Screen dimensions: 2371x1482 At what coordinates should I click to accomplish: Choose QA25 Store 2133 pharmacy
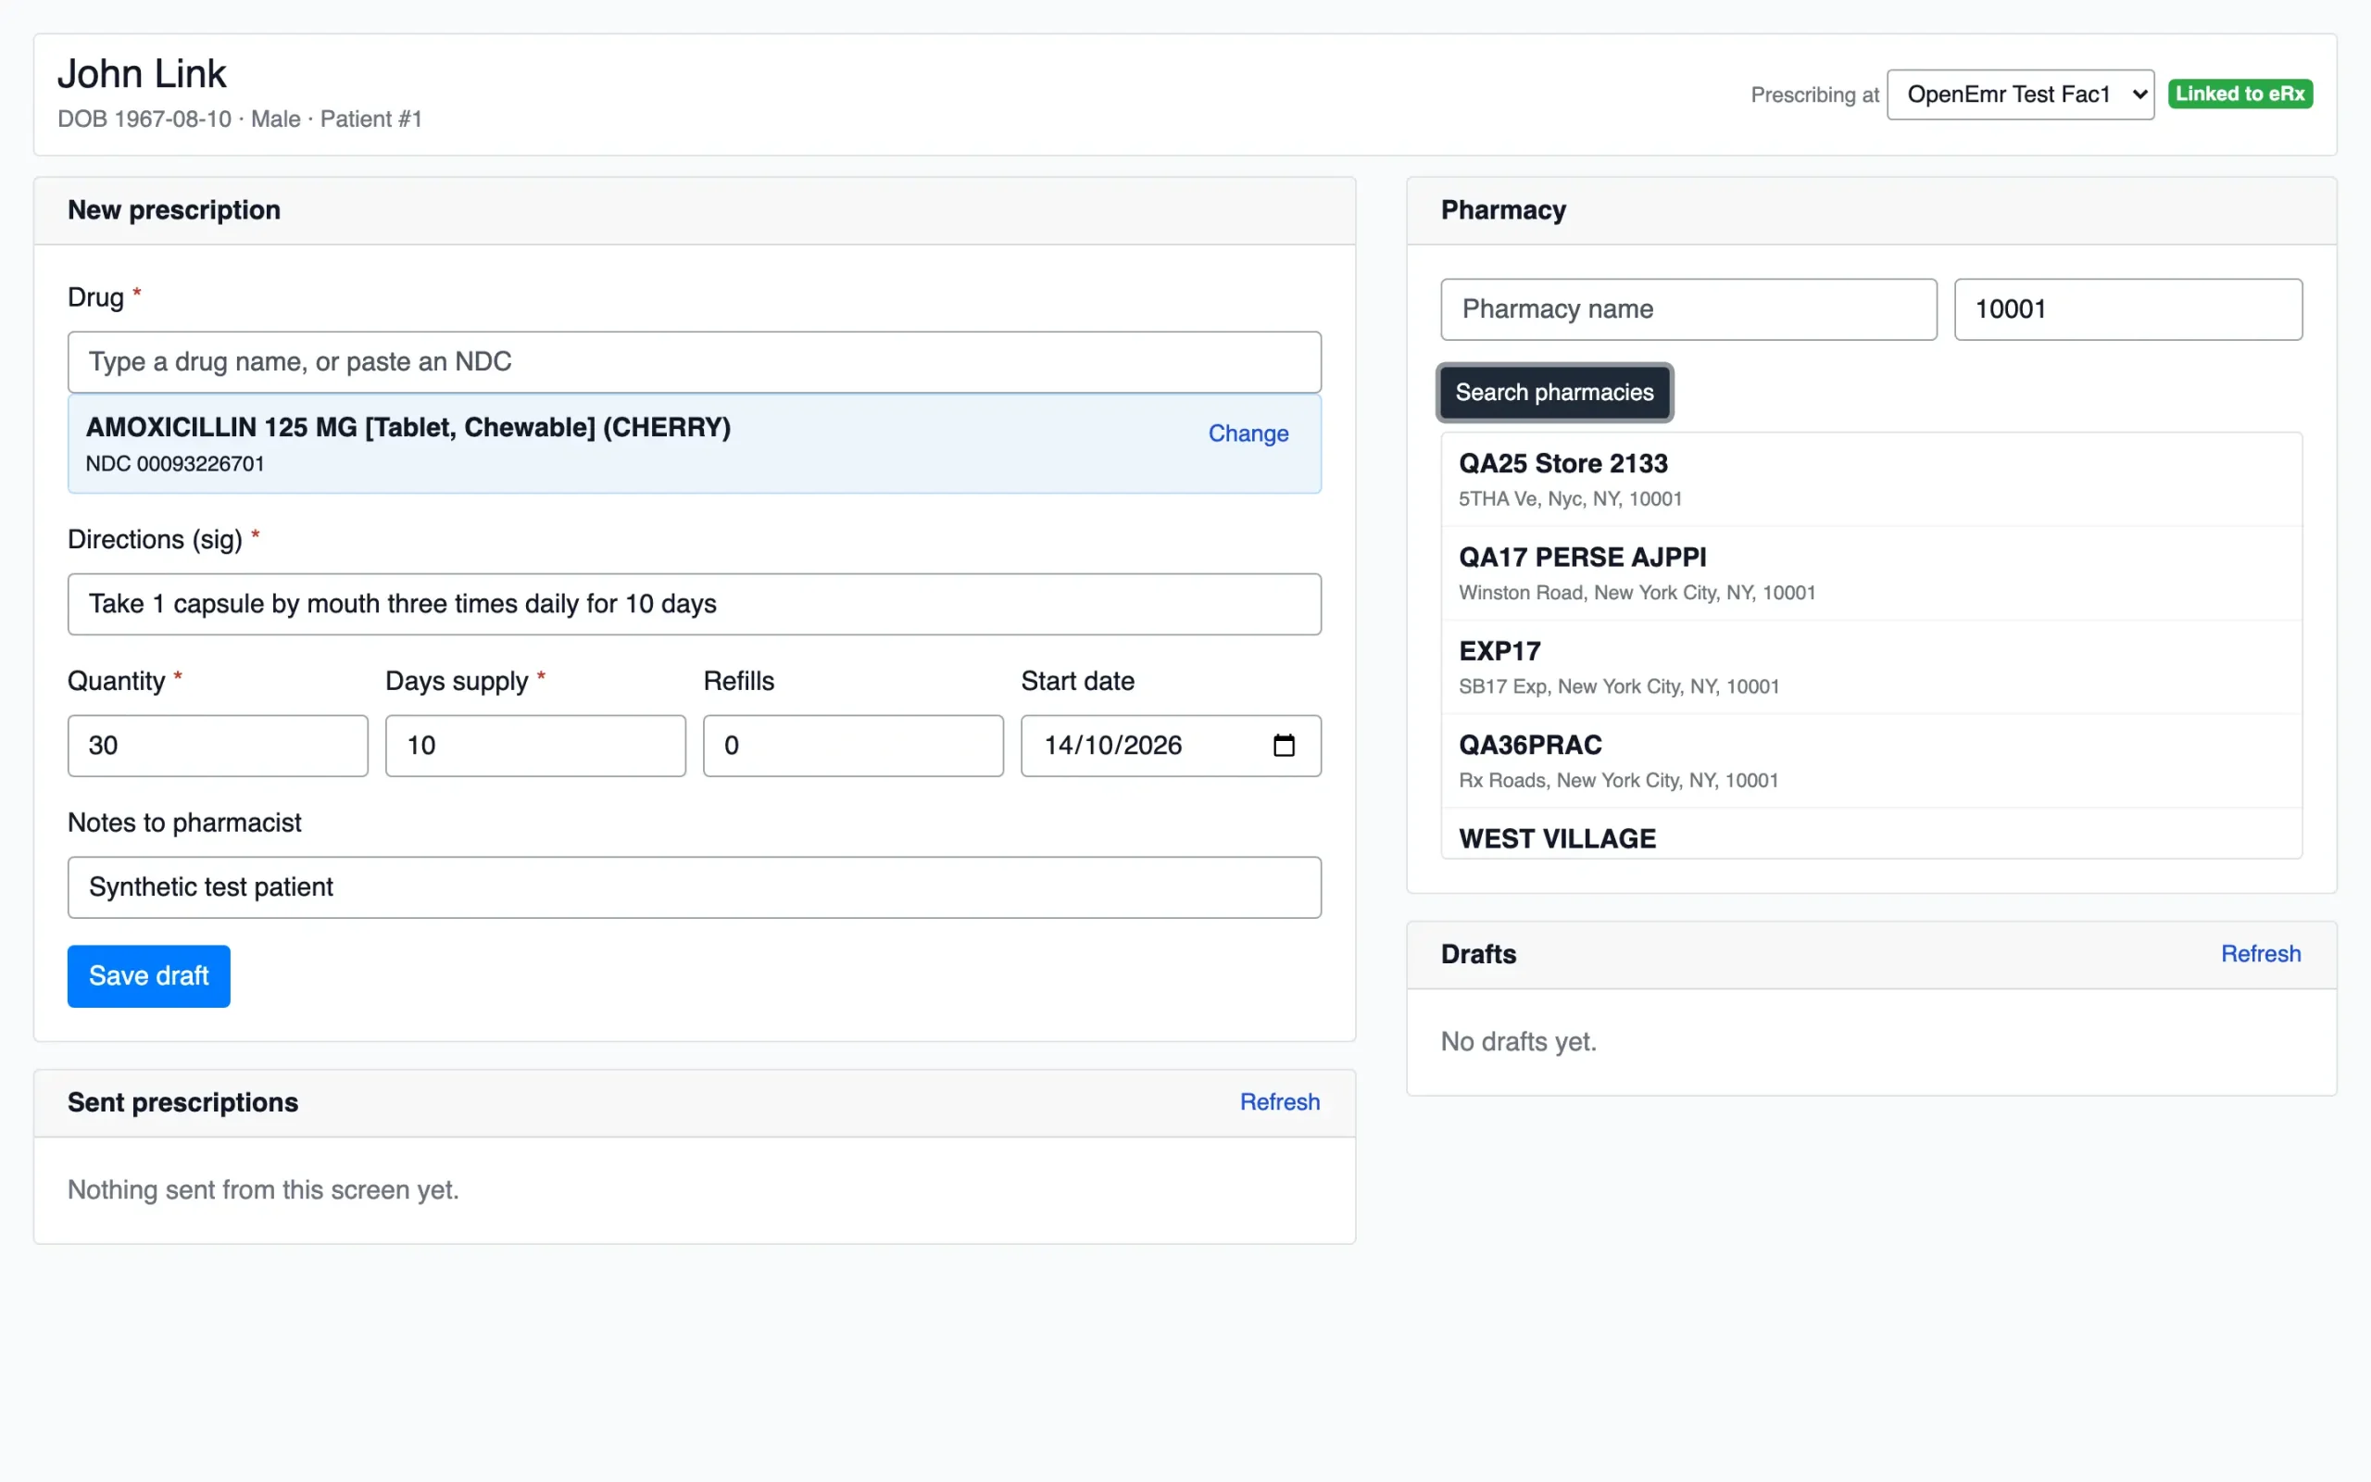tap(1870, 479)
